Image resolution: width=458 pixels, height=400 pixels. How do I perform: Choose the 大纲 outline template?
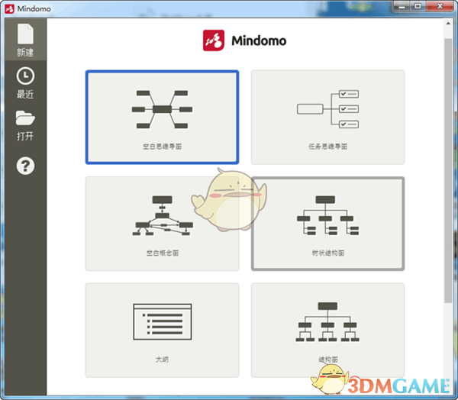pyautogui.click(x=162, y=331)
